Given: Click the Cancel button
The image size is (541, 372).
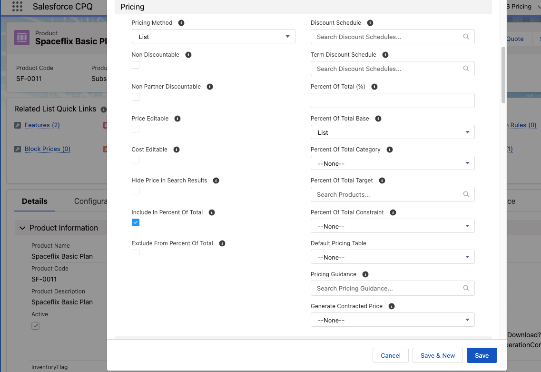Looking at the screenshot, I should pos(390,355).
